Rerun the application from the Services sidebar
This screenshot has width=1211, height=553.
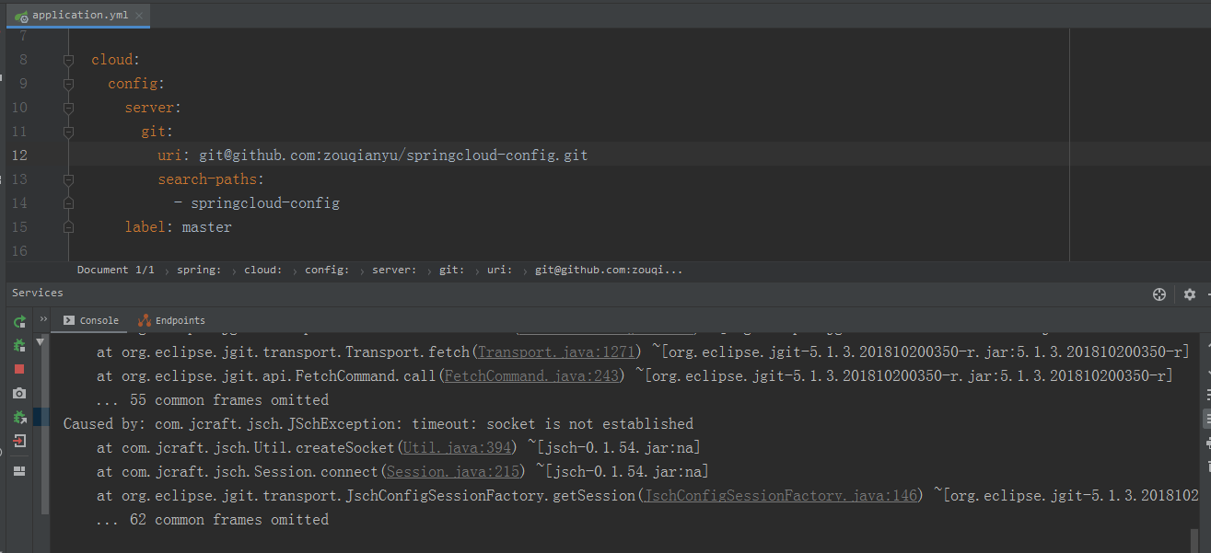coord(19,322)
